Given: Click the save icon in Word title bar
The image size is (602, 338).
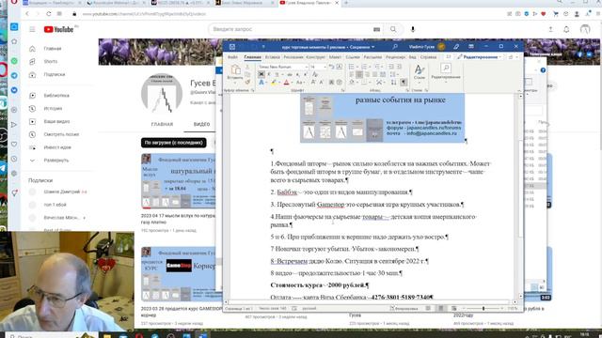Looking at the screenshot, I should point(232,47).
